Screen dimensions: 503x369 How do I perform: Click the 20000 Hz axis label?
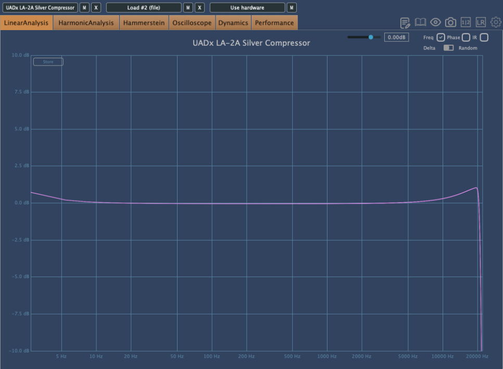click(477, 356)
